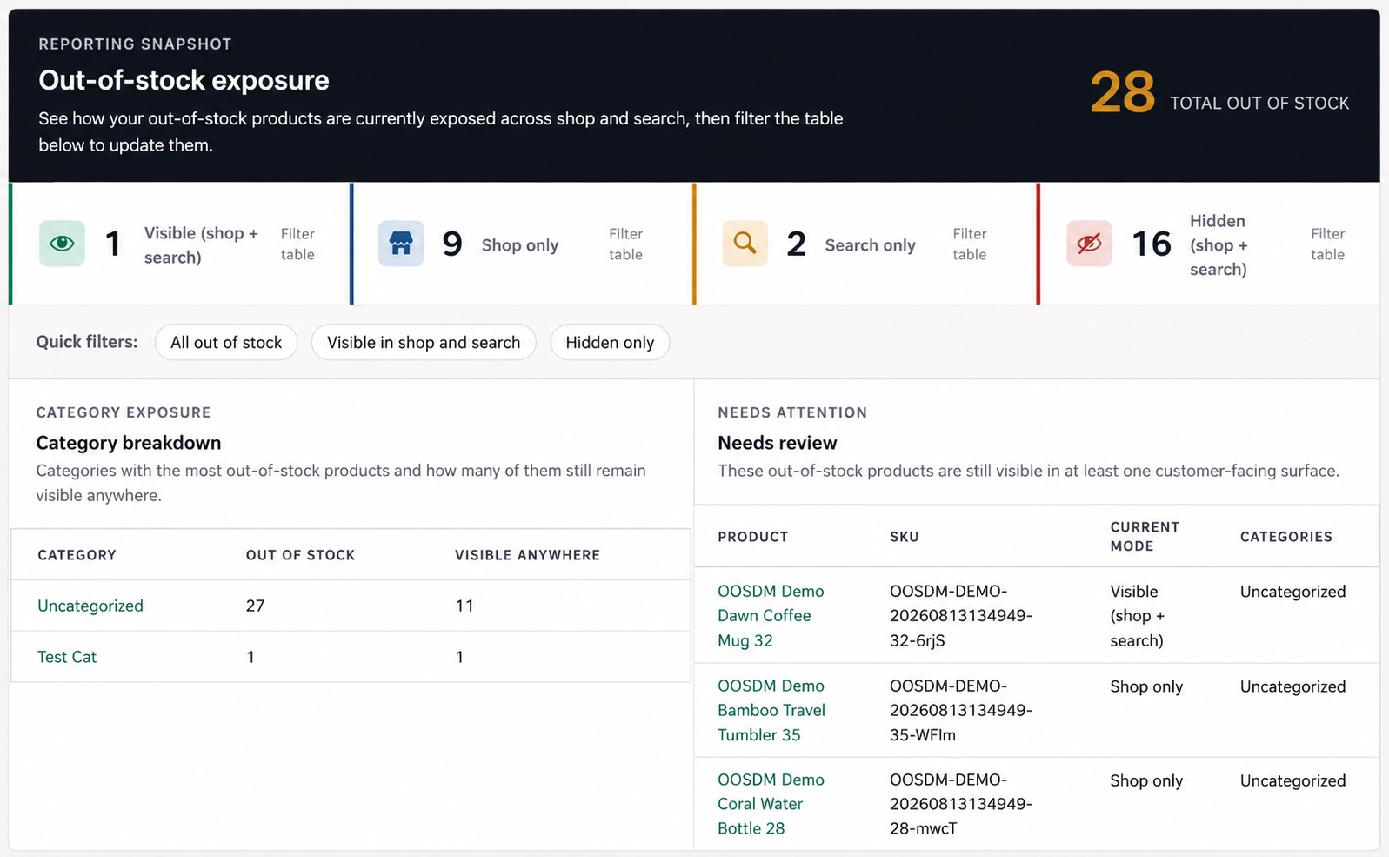
Task: Click SKU OOSDM-DEMO-20260813134949-35-WFlm
Action: click(x=961, y=710)
